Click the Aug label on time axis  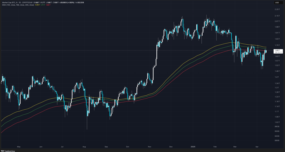click(84, 146)
